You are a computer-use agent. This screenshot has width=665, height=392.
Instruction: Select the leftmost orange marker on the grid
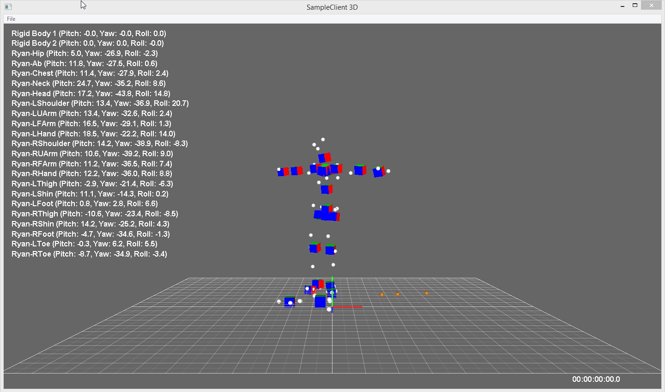pos(381,294)
